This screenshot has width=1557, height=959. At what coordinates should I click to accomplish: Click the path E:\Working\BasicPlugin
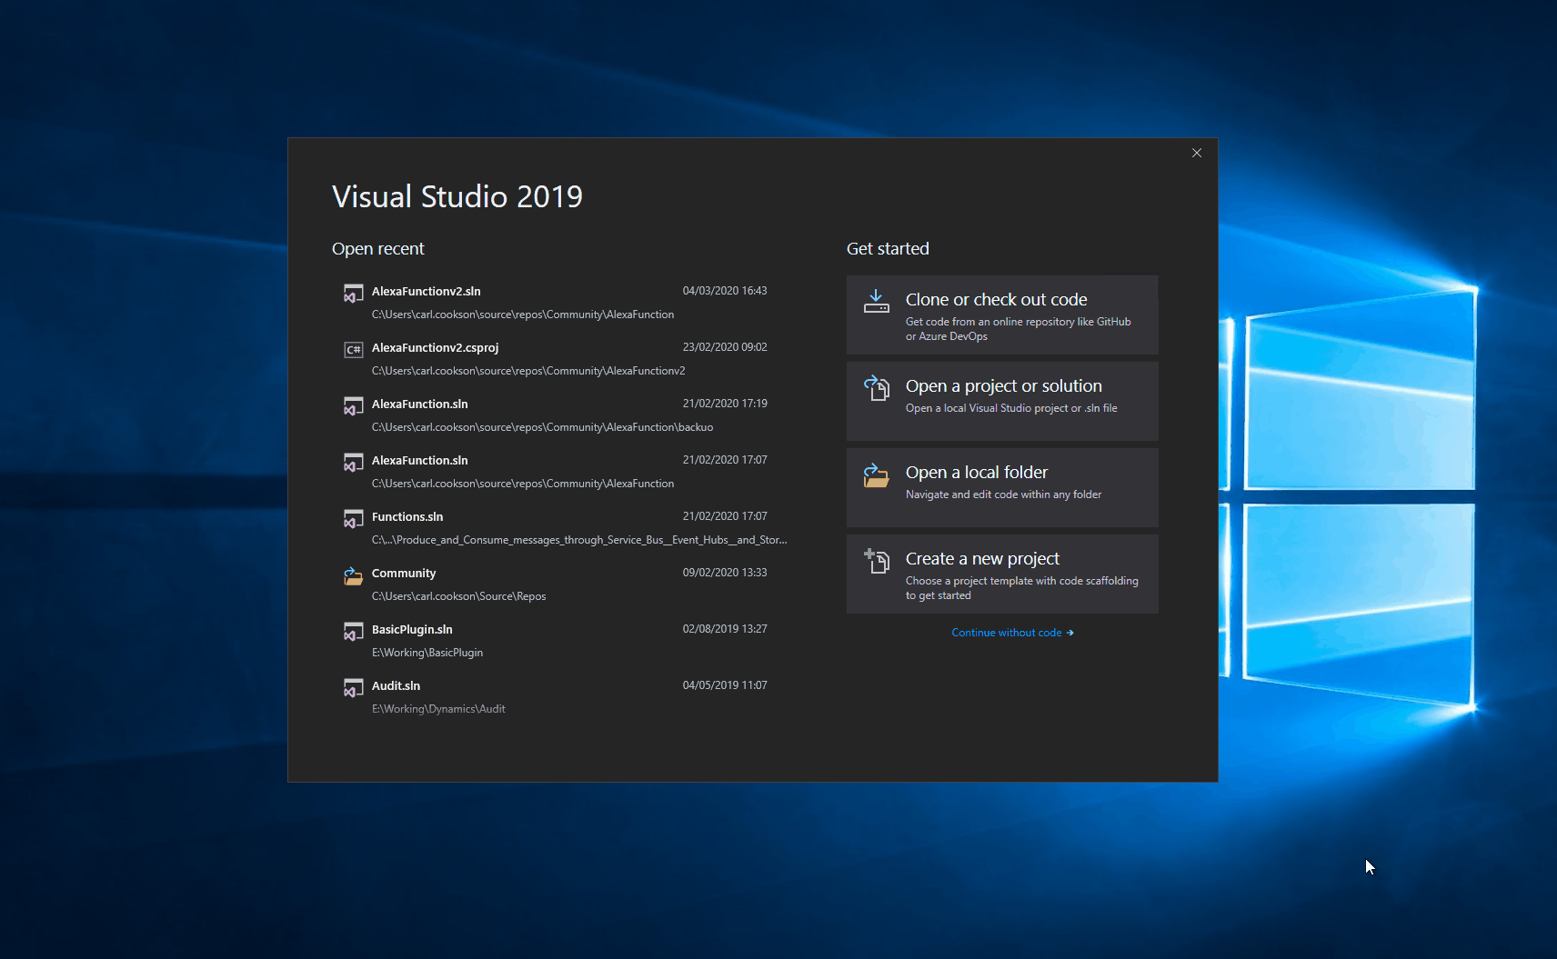[427, 653]
